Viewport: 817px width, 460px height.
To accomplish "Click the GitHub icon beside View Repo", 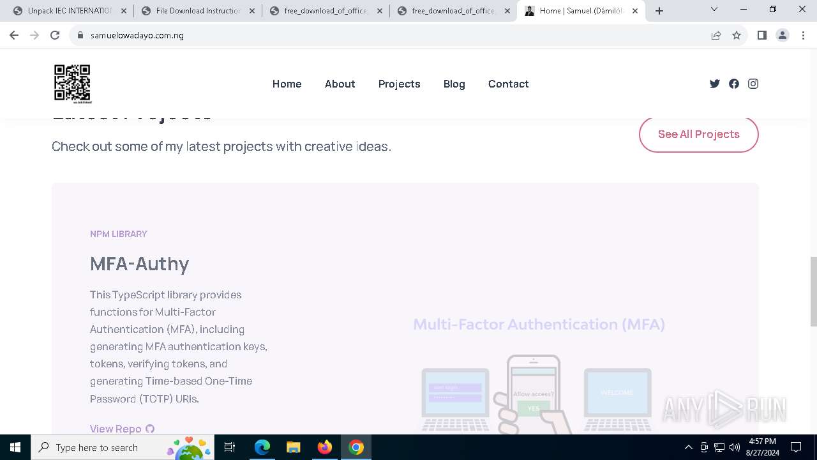I will tap(150, 429).
